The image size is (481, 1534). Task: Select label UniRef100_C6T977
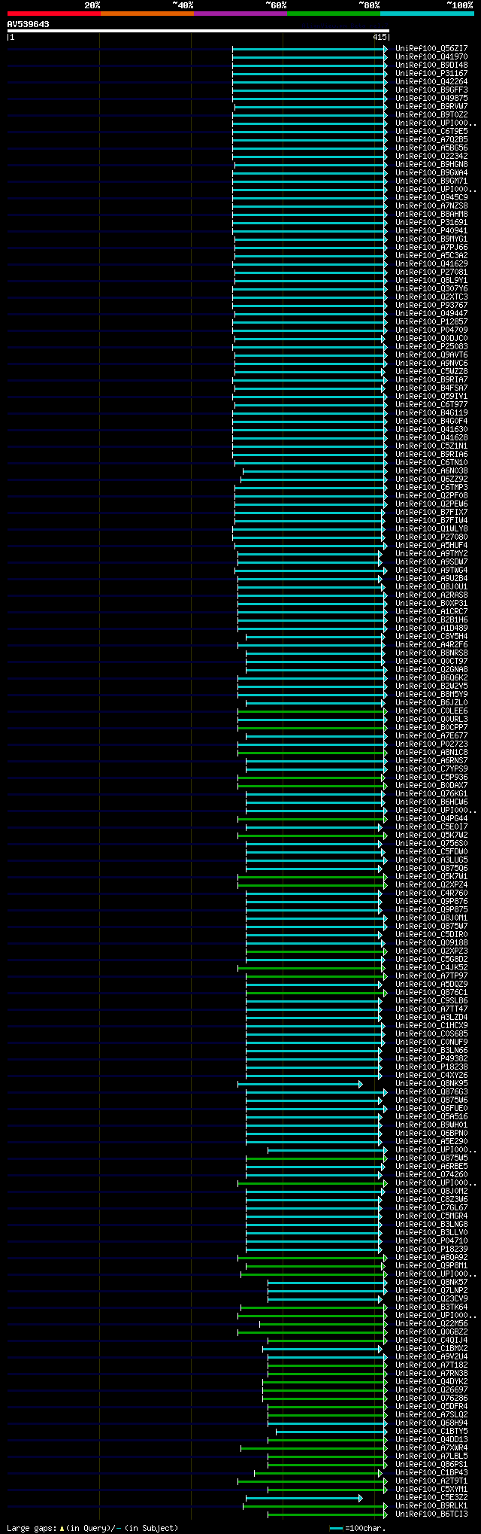pos(431,404)
